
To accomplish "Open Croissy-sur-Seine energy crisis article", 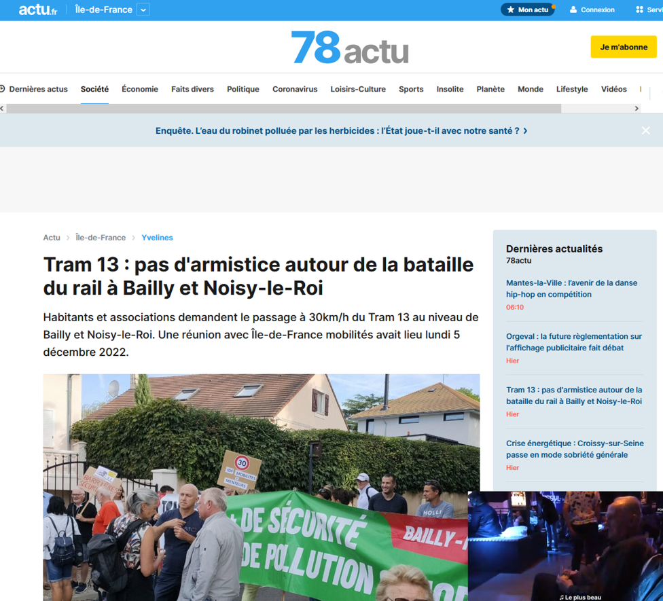I will [x=574, y=449].
